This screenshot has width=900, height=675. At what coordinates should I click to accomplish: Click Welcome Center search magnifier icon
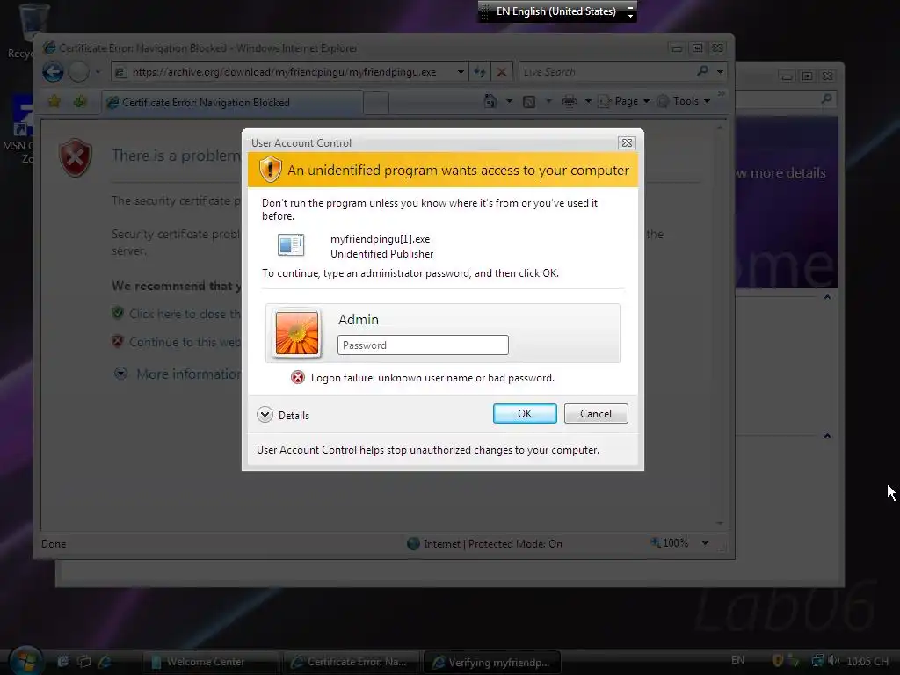[826, 99]
